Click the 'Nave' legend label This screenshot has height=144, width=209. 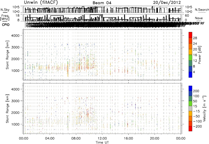pos(199,18)
